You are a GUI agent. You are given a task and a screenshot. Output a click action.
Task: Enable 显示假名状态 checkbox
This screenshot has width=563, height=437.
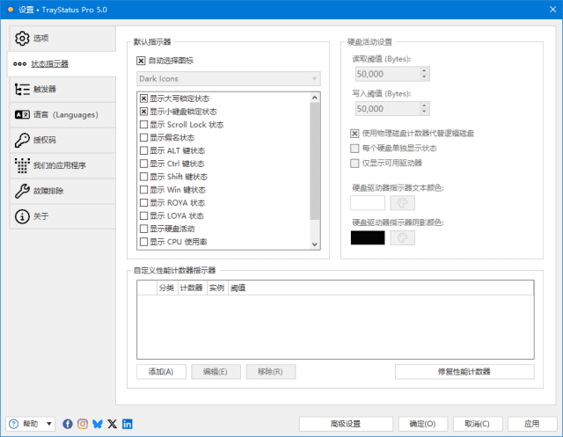tap(143, 137)
